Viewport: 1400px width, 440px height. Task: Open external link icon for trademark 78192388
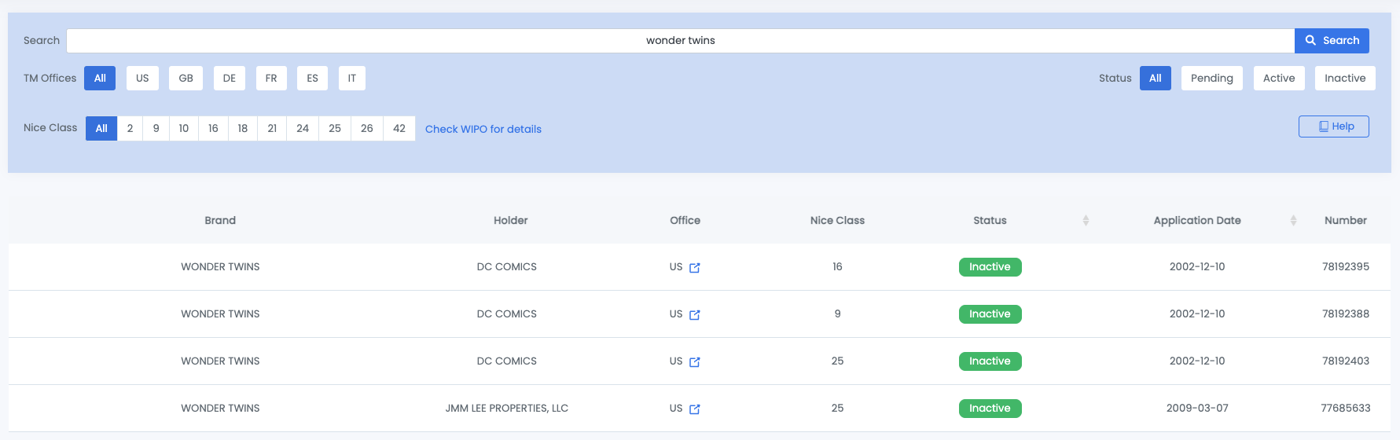tap(694, 315)
